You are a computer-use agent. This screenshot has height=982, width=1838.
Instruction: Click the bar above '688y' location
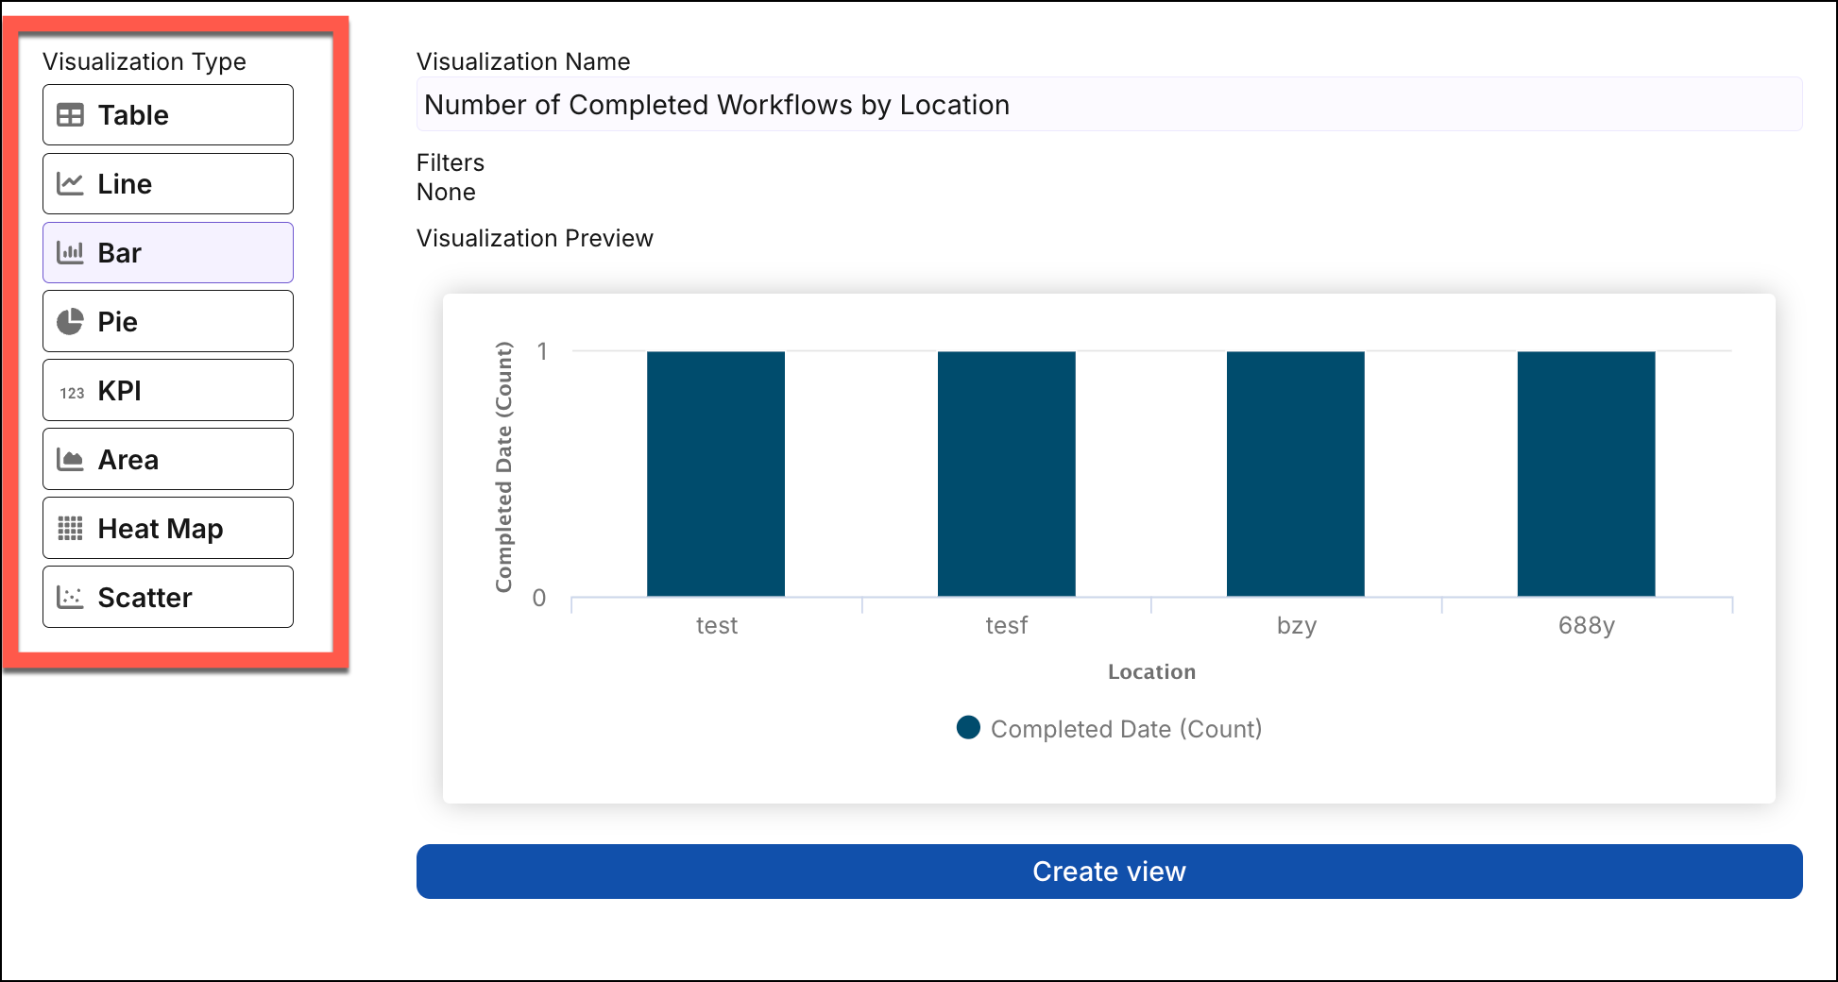point(1586,474)
